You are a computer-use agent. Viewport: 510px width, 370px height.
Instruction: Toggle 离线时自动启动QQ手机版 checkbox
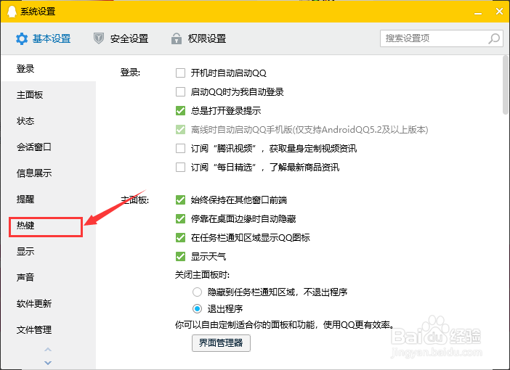[180, 130]
